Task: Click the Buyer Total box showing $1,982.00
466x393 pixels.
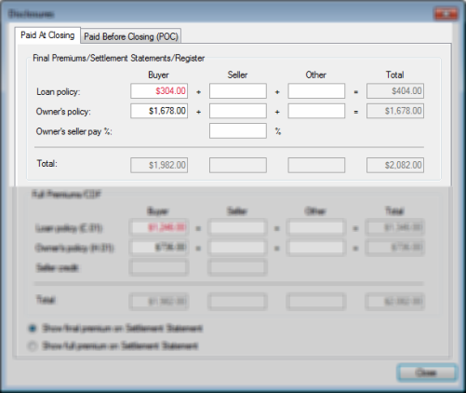Action: (159, 165)
